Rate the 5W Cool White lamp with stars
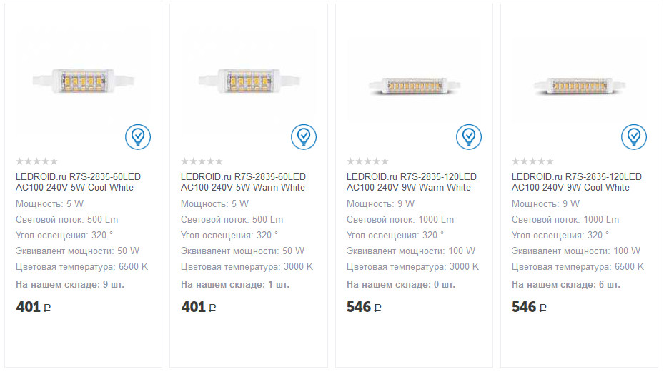The image size is (664, 372). coord(36,161)
